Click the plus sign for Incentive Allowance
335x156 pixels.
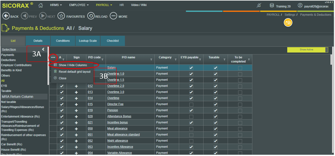coord(76,147)
